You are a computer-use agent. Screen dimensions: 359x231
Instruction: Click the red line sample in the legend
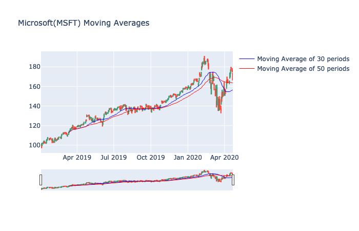[x=247, y=68]
